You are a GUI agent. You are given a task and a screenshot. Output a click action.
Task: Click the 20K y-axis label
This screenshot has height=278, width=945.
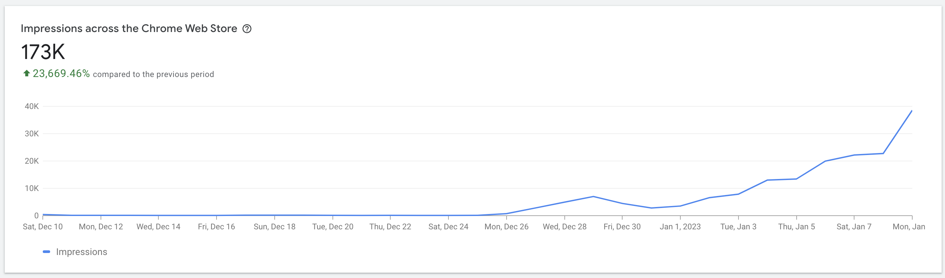tap(31, 161)
